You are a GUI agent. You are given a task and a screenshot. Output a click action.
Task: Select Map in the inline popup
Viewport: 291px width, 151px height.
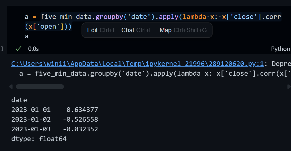pos(165,30)
